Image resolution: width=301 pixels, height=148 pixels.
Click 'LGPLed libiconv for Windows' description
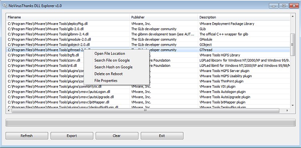click(x=244, y=60)
